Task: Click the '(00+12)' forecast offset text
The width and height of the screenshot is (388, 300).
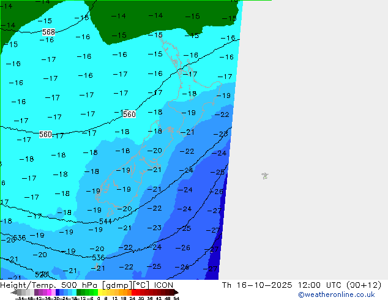Action: point(364,285)
